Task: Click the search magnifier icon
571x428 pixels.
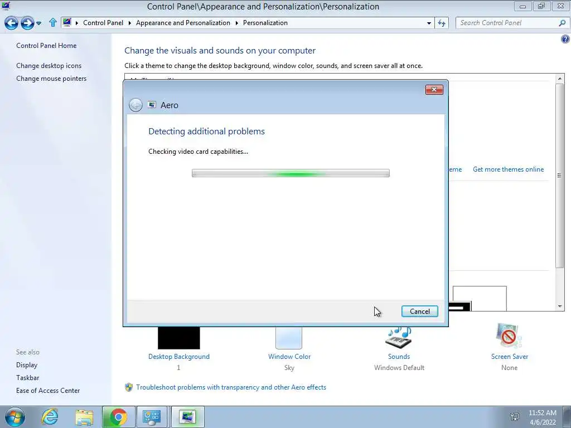Action: pyautogui.click(x=562, y=23)
